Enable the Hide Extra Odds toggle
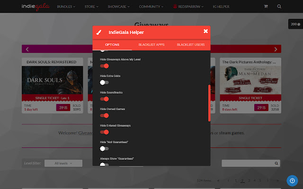Screen dimensions: 303x189 point(104,83)
